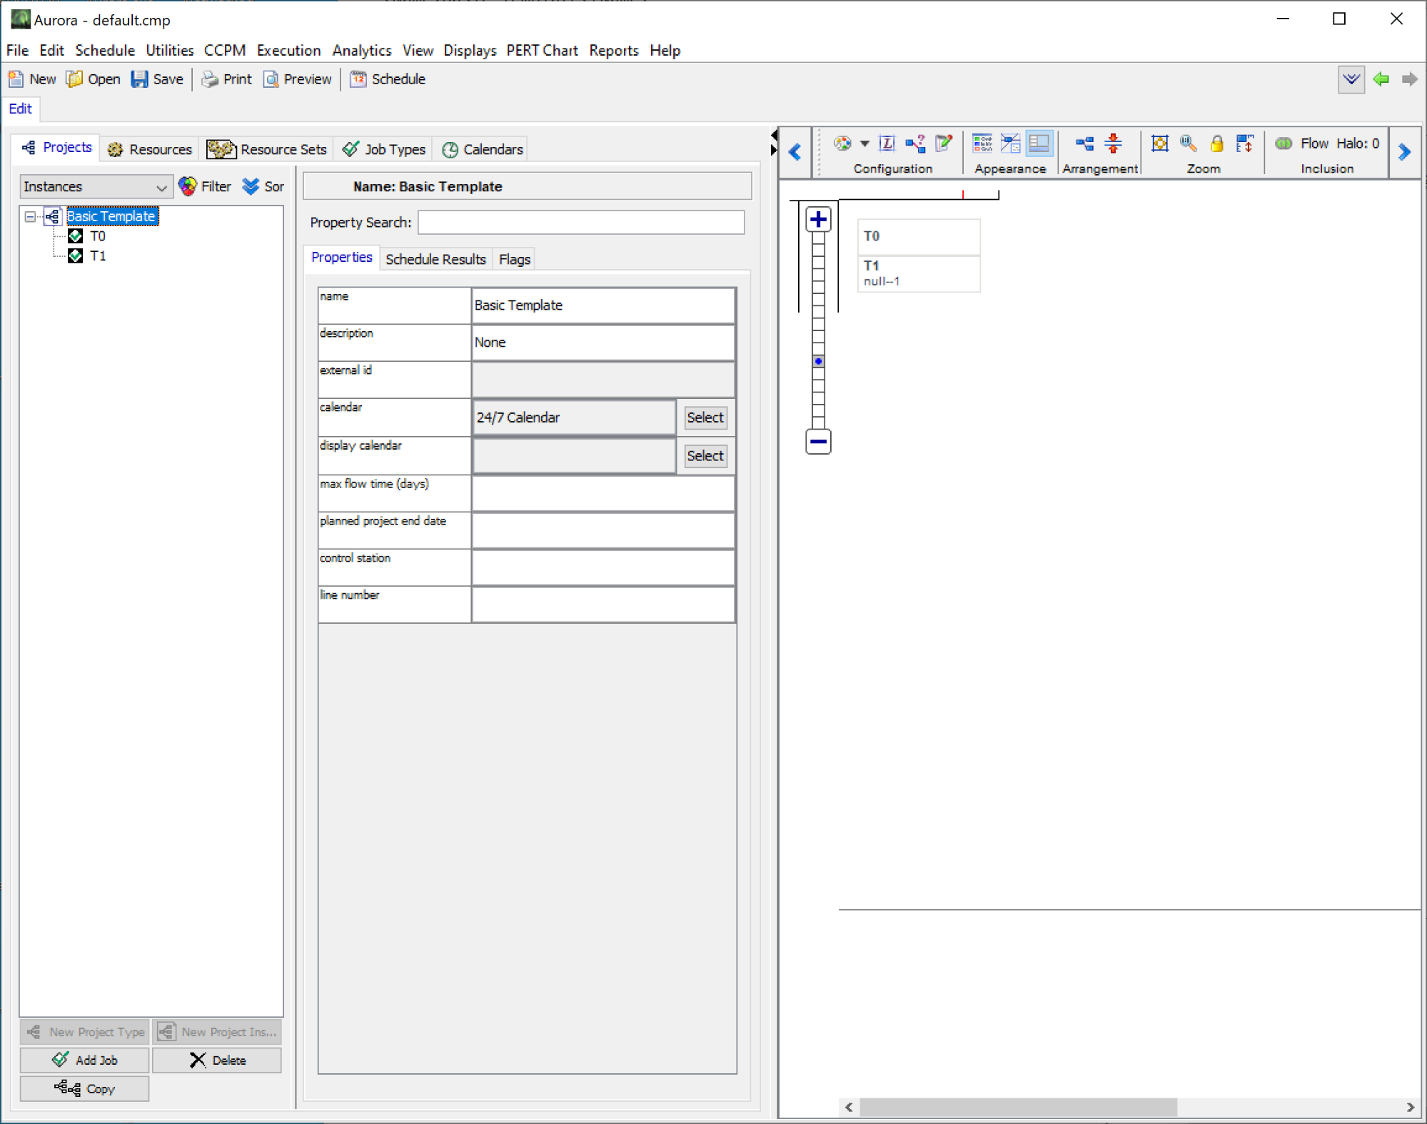Click the color palette configuration icon
The height and width of the screenshot is (1124, 1427).
842,143
